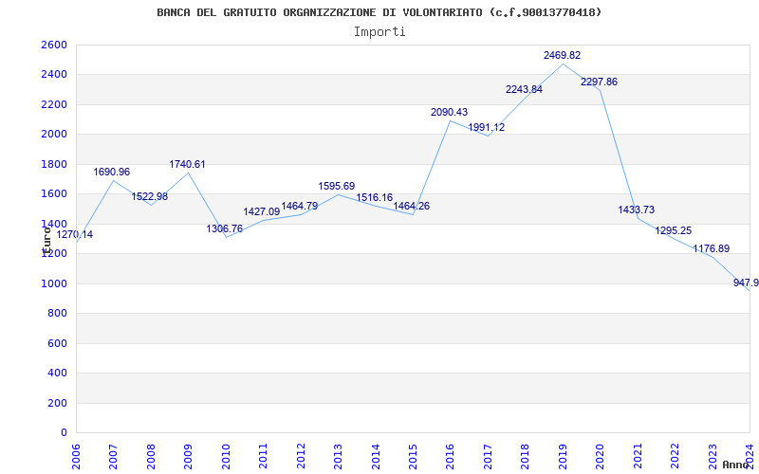Image resolution: width=759 pixels, height=474 pixels.
Task: Click the Euro axis label
Action: pyautogui.click(x=46, y=241)
